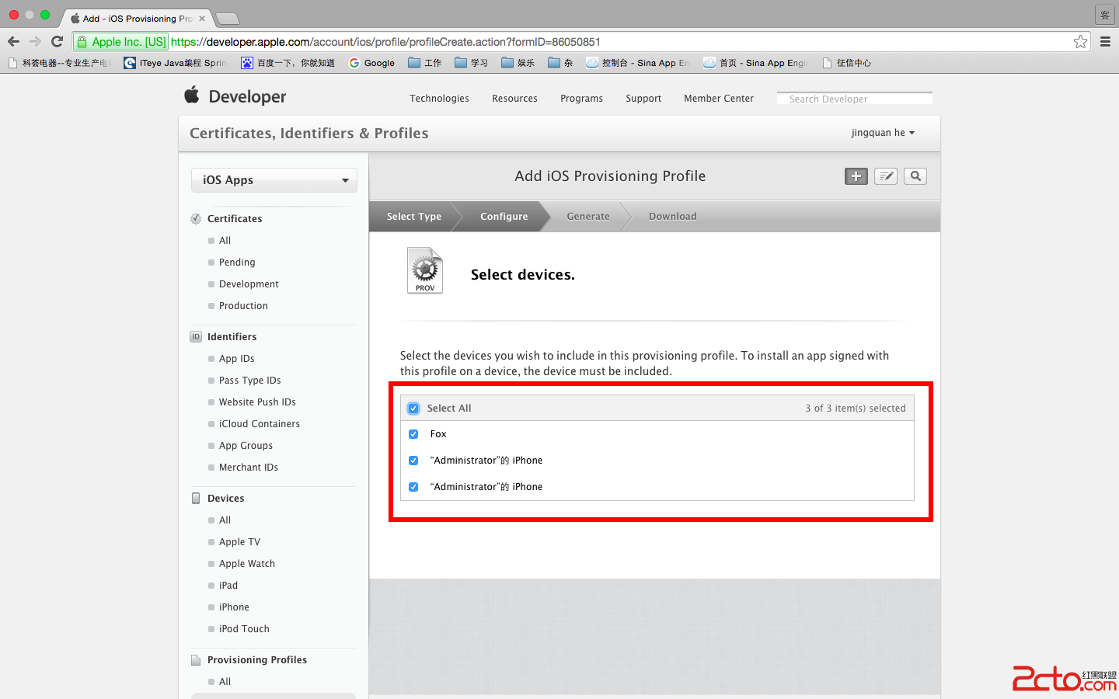1119x699 pixels.
Task: Go to the Select Type step
Action: pos(413,217)
